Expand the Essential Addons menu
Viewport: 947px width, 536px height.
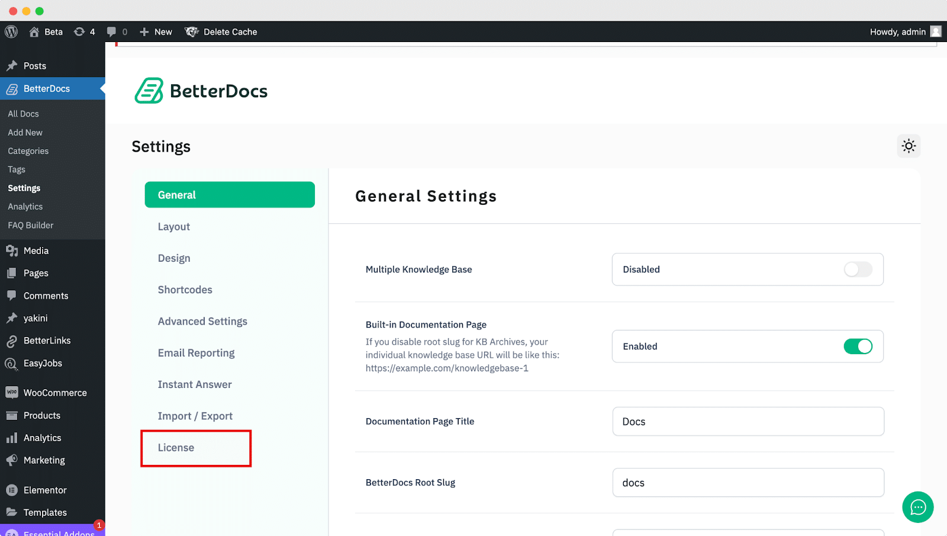pyautogui.click(x=52, y=532)
